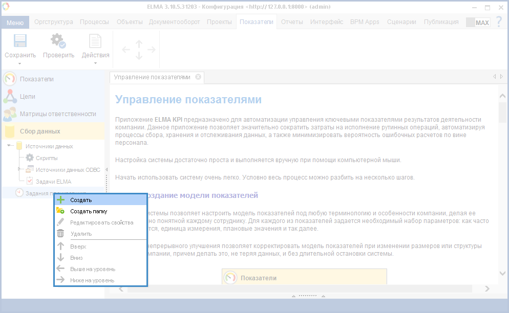This screenshot has height=313, width=509.
Task: Click the Действия document icon
Action: tap(95, 41)
